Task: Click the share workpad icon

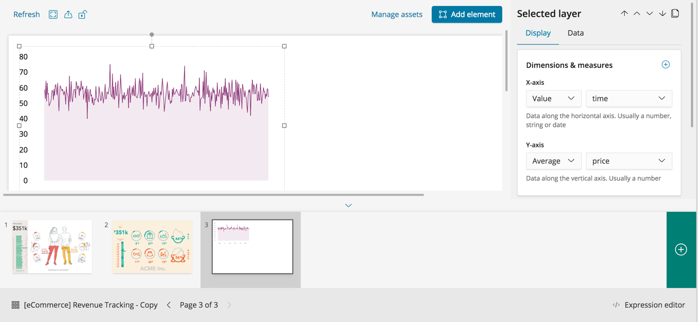Action: (68, 14)
